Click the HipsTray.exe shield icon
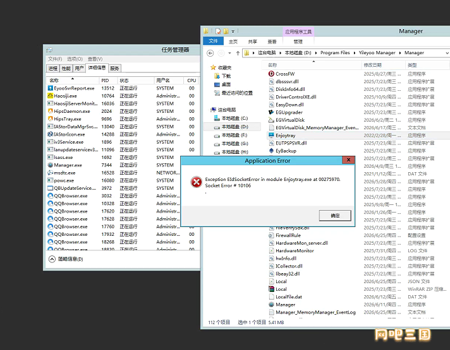 coord(50,119)
